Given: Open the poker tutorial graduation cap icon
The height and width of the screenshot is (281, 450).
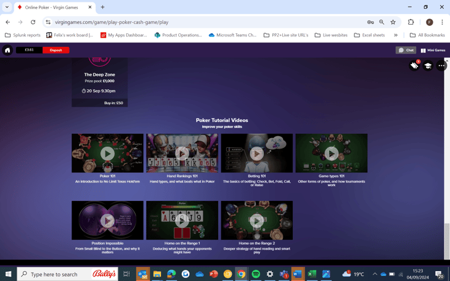Looking at the screenshot, I should (428, 66).
